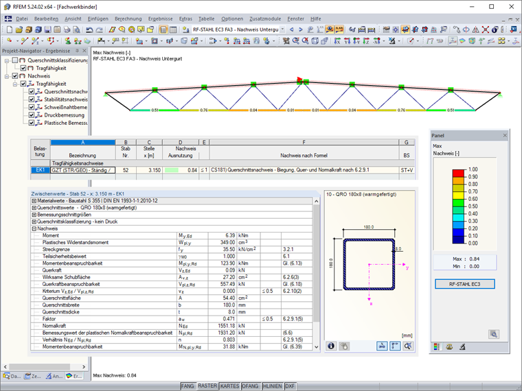Open a file with the folder icon
This screenshot has height=391, width=522.
tap(19, 29)
